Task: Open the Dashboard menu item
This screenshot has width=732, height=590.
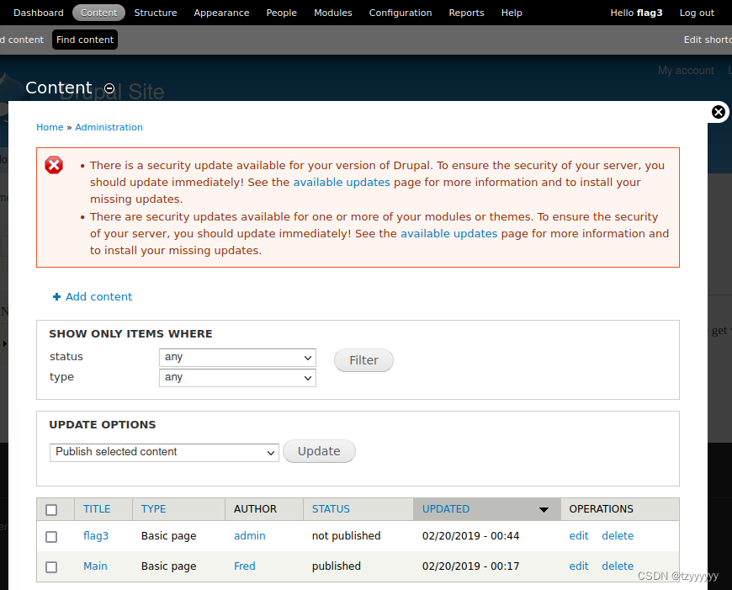Action: tap(39, 13)
